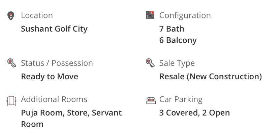Select the Configuration heading label

(x=185, y=15)
